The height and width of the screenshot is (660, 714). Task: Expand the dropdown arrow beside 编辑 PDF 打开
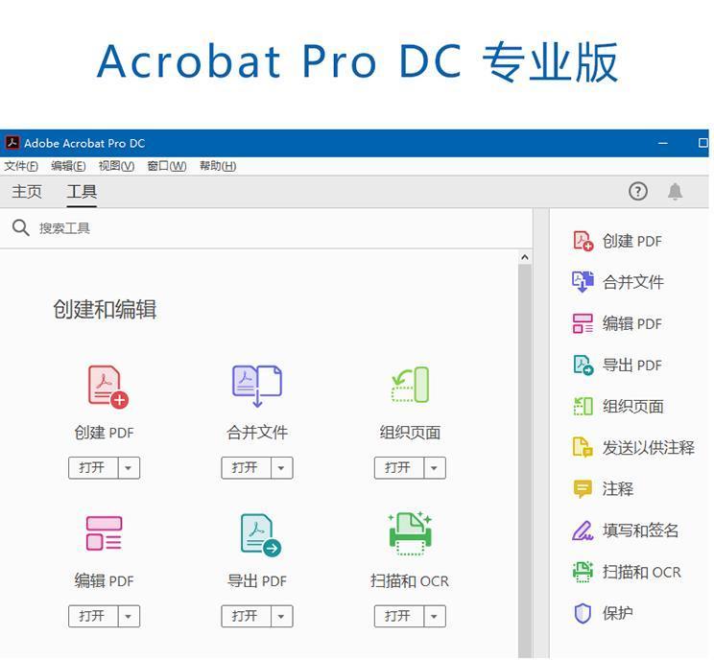(129, 616)
